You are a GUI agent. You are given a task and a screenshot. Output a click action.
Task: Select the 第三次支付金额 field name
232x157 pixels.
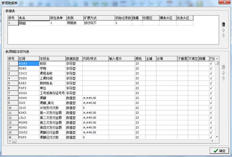click(x=52, y=123)
